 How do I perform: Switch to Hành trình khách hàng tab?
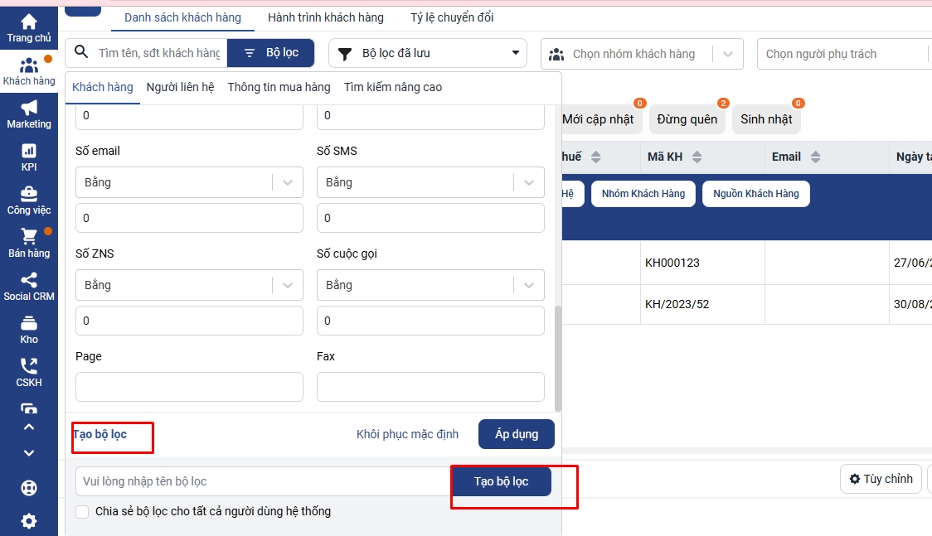click(x=326, y=17)
